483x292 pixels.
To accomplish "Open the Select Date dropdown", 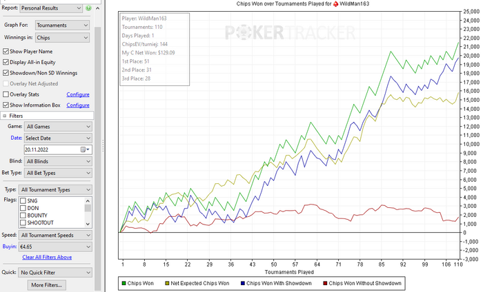I will 58,138.
